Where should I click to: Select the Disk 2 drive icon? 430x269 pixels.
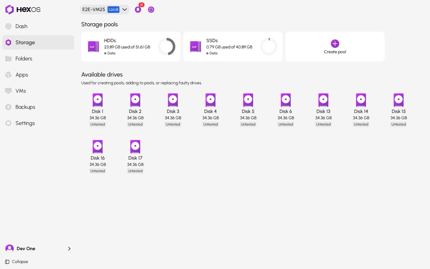(135, 100)
